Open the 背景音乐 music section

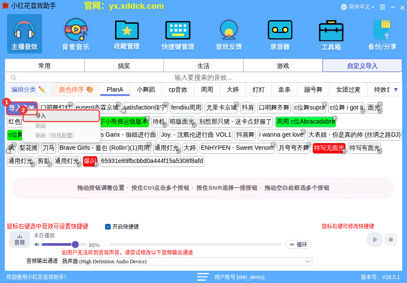(x=76, y=34)
